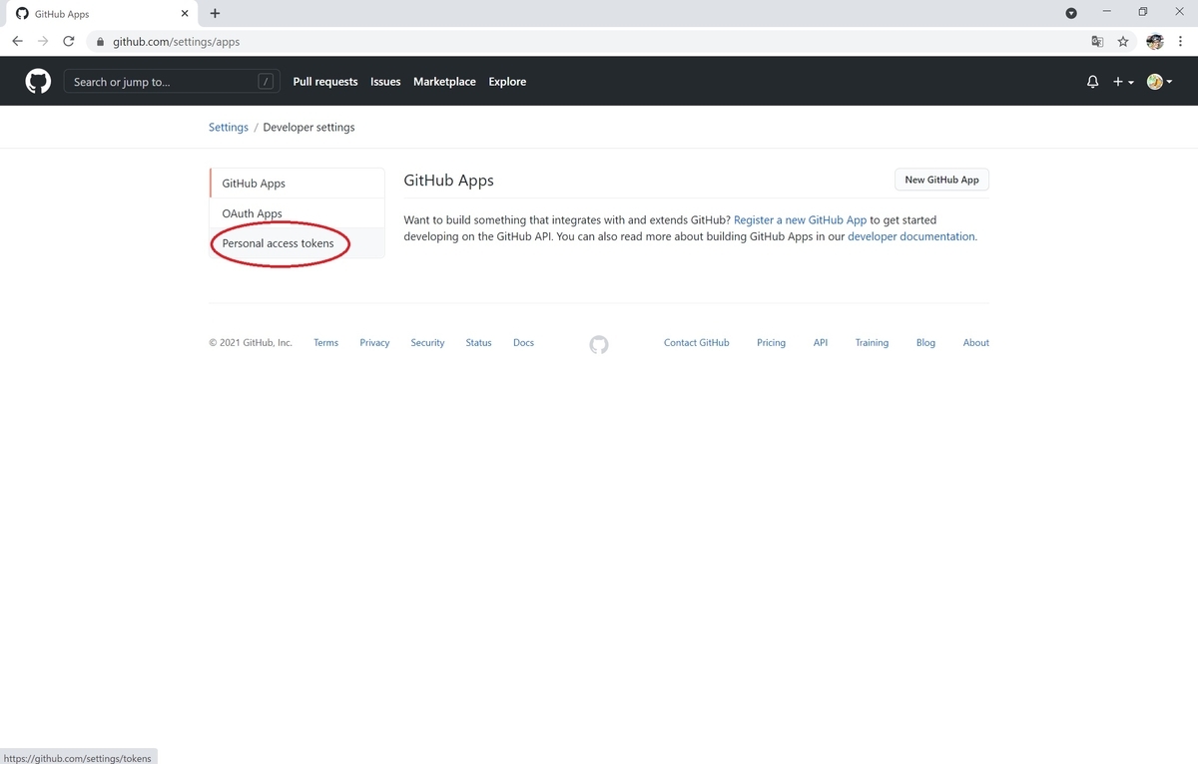Screen dimensions: 1198x764
Task: Open the developer documentation link
Action: point(910,236)
